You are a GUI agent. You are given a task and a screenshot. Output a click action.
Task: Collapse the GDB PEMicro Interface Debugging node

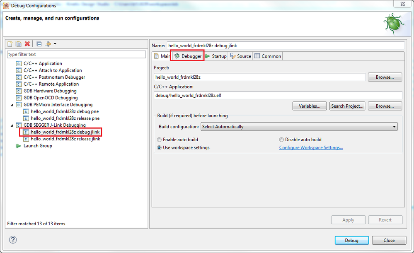click(12, 105)
